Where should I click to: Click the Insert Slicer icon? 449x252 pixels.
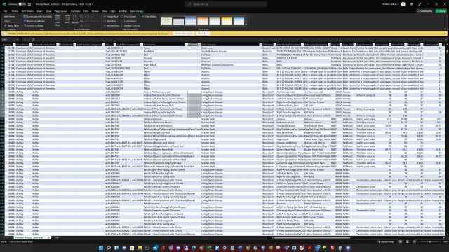[58, 20]
